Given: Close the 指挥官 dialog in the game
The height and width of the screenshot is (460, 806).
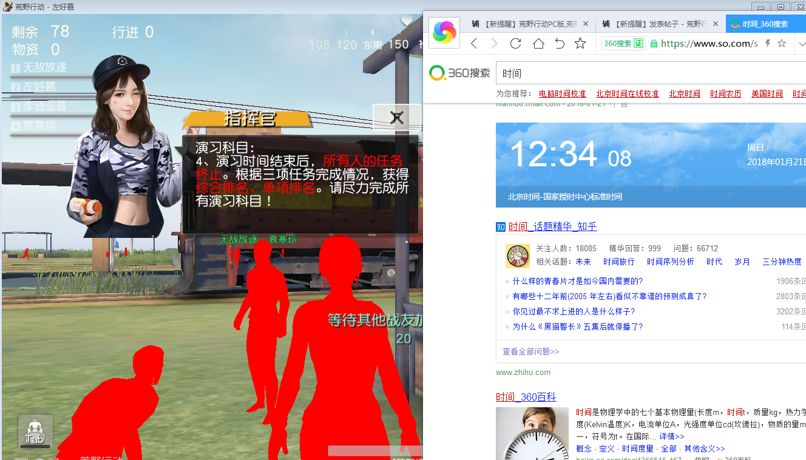Looking at the screenshot, I should [397, 117].
